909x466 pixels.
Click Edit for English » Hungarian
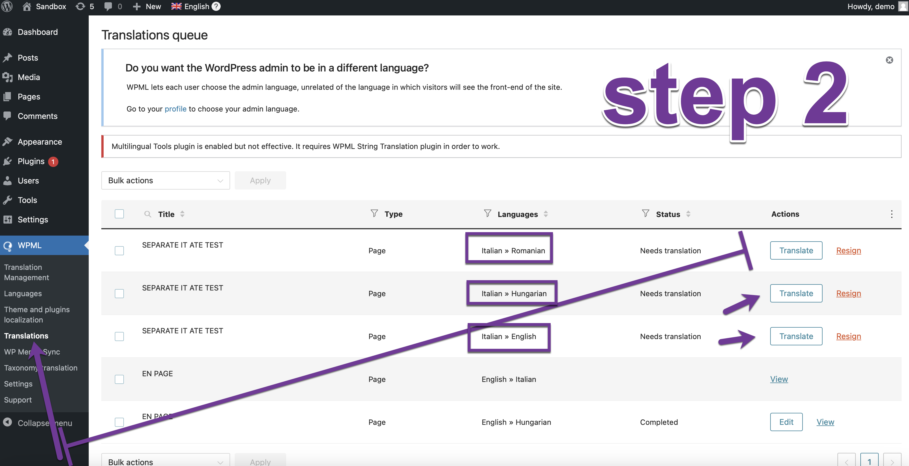point(786,422)
